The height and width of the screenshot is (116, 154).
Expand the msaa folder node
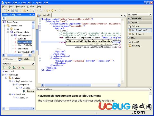pos(8,29)
